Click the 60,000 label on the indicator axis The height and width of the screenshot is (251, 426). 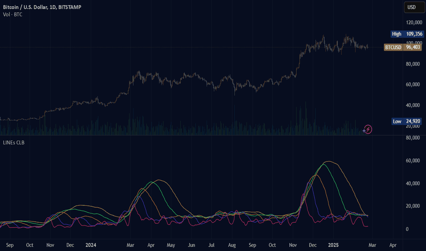[x=413, y=161]
